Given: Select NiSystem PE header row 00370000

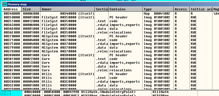Looking at the screenshot, I should point(111,36).
